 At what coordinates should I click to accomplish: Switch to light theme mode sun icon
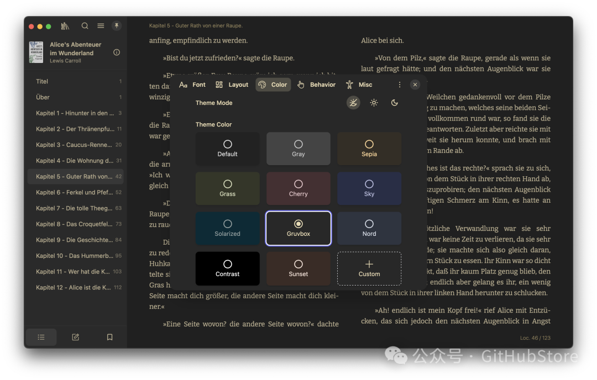(374, 103)
